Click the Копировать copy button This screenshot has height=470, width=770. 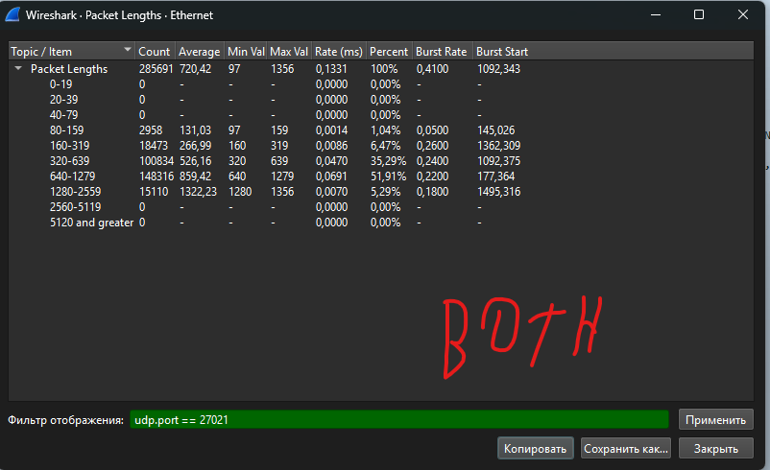click(x=535, y=448)
